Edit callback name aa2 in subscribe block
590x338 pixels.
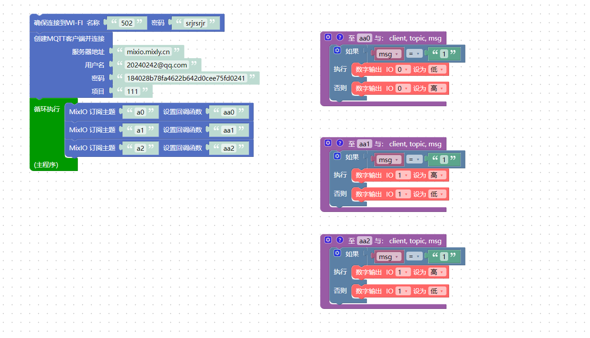click(x=229, y=149)
